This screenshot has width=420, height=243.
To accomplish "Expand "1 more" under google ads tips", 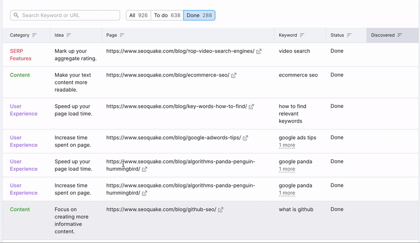I will [287, 145].
